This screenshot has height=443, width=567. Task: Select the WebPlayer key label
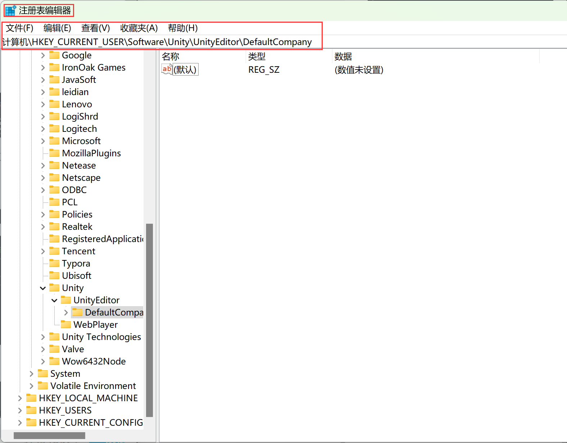[x=96, y=325]
